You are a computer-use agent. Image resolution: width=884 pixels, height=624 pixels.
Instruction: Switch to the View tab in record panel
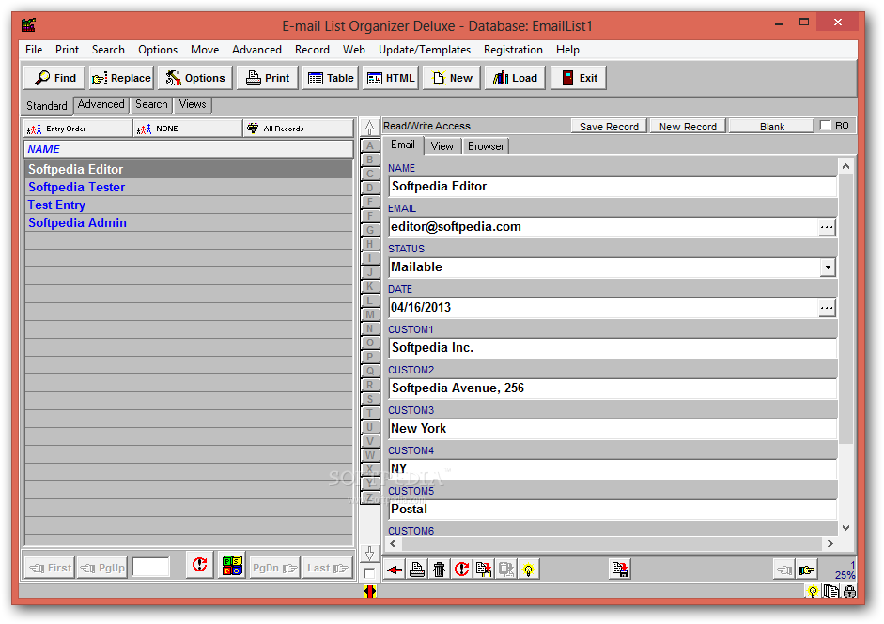click(x=442, y=146)
